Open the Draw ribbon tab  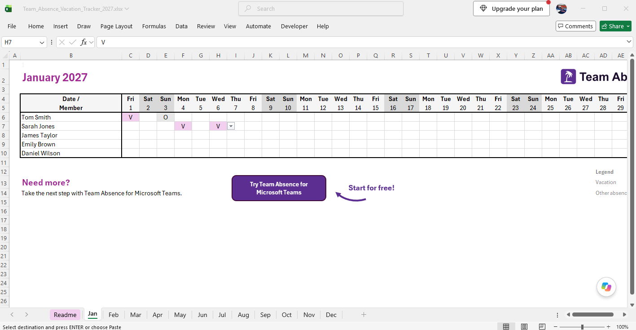point(84,26)
